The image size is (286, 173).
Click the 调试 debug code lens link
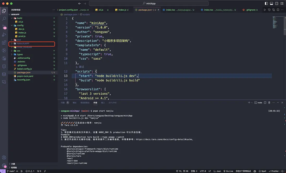[80, 67]
